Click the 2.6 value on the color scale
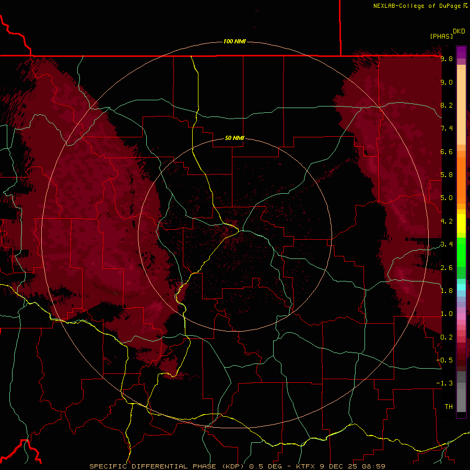The height and width of the screenshot is (470, 470). pos(446,268)
